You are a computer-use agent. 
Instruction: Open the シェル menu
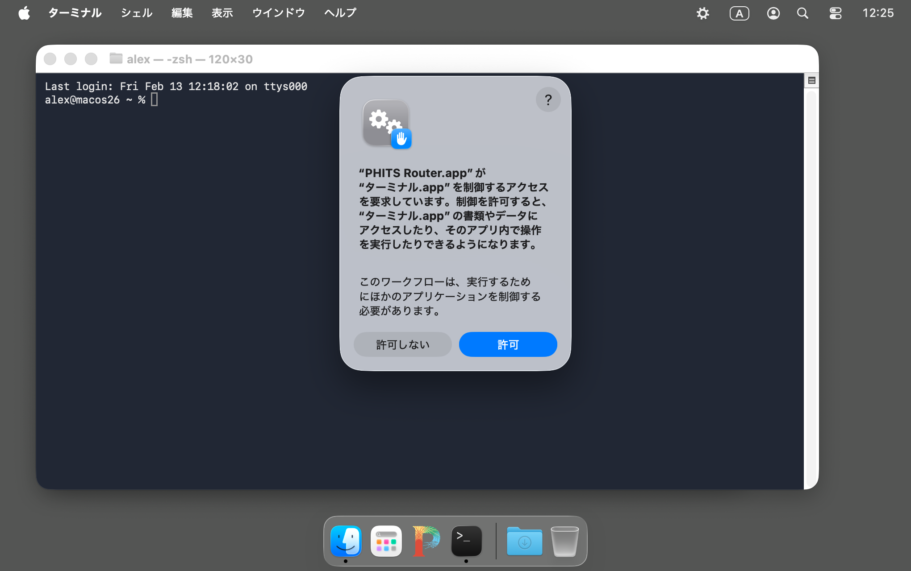pos(137,13)
